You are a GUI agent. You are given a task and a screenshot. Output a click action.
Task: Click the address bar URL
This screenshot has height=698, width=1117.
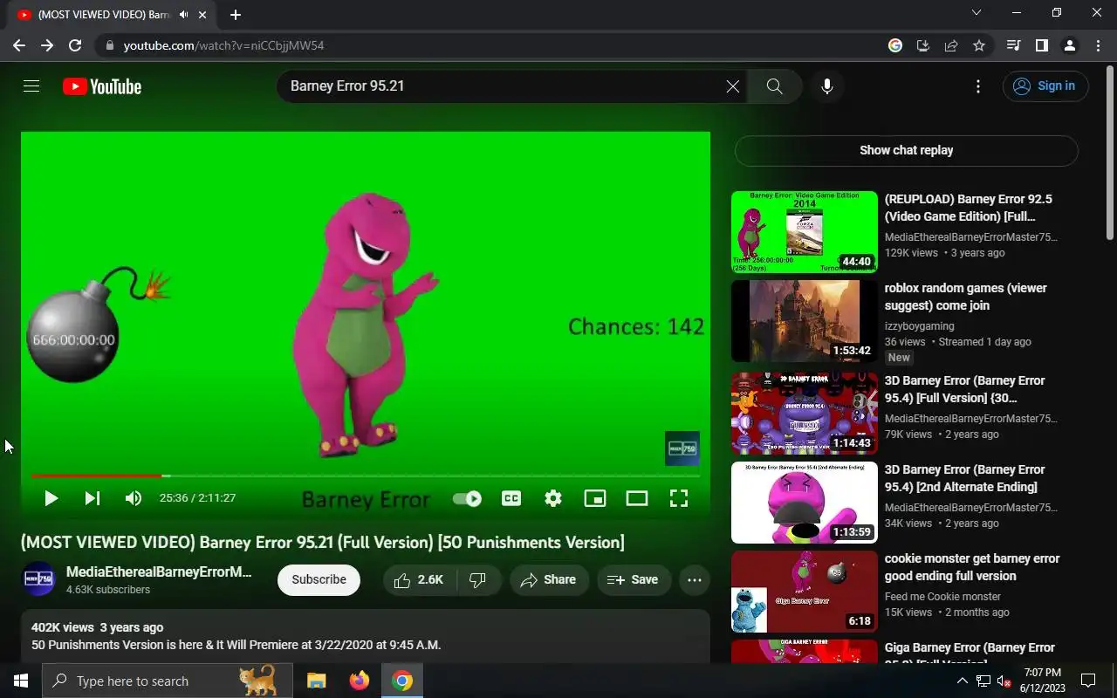tap(223, 45)
